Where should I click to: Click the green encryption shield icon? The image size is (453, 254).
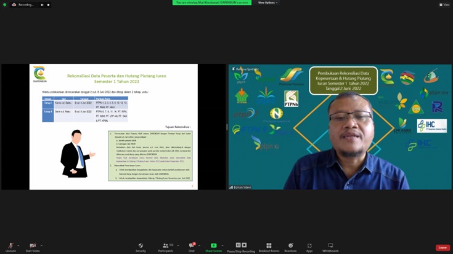[5, 4]
